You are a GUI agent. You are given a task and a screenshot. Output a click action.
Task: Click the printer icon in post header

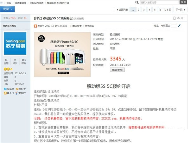pos(174,18)
